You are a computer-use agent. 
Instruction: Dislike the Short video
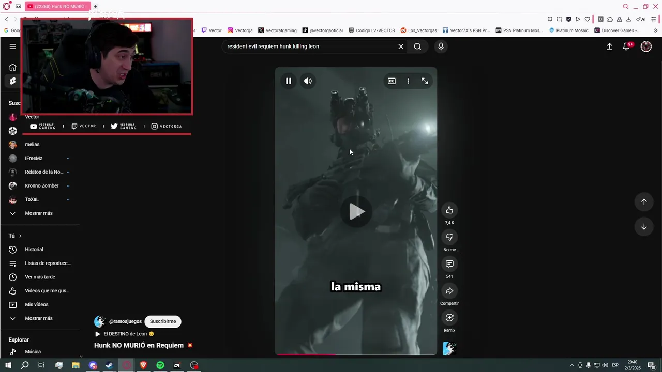(x=449, y=237)
